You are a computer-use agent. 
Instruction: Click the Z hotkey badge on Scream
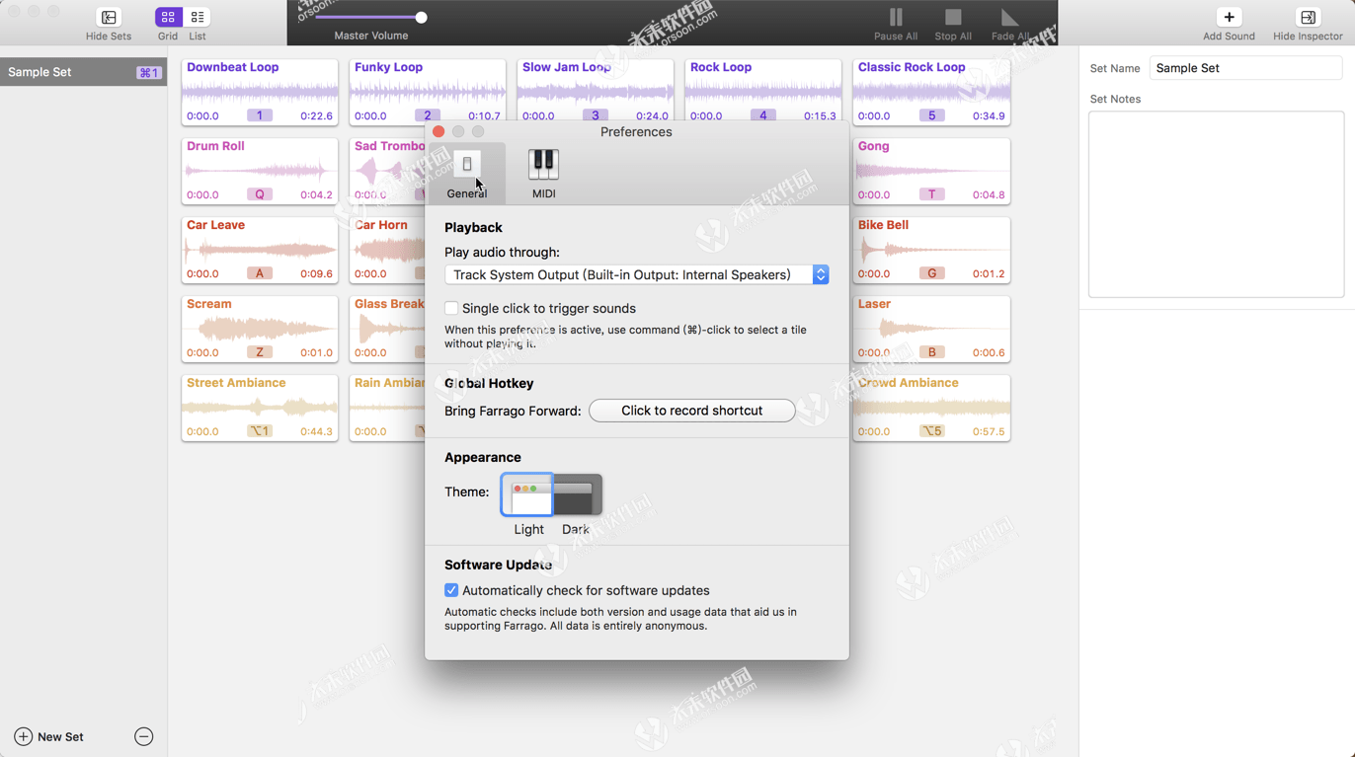(x=260, y=352)
